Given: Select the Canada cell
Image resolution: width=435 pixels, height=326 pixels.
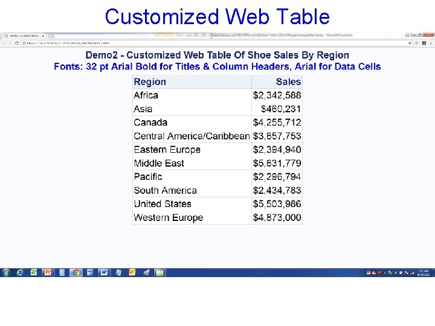Looking at the screenshot, I should (192, 123).
